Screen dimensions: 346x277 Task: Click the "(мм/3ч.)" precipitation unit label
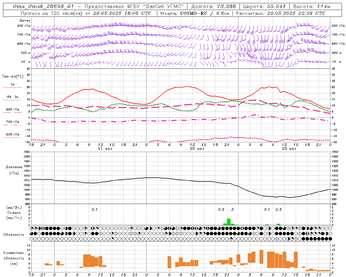[x=14, y=207]
